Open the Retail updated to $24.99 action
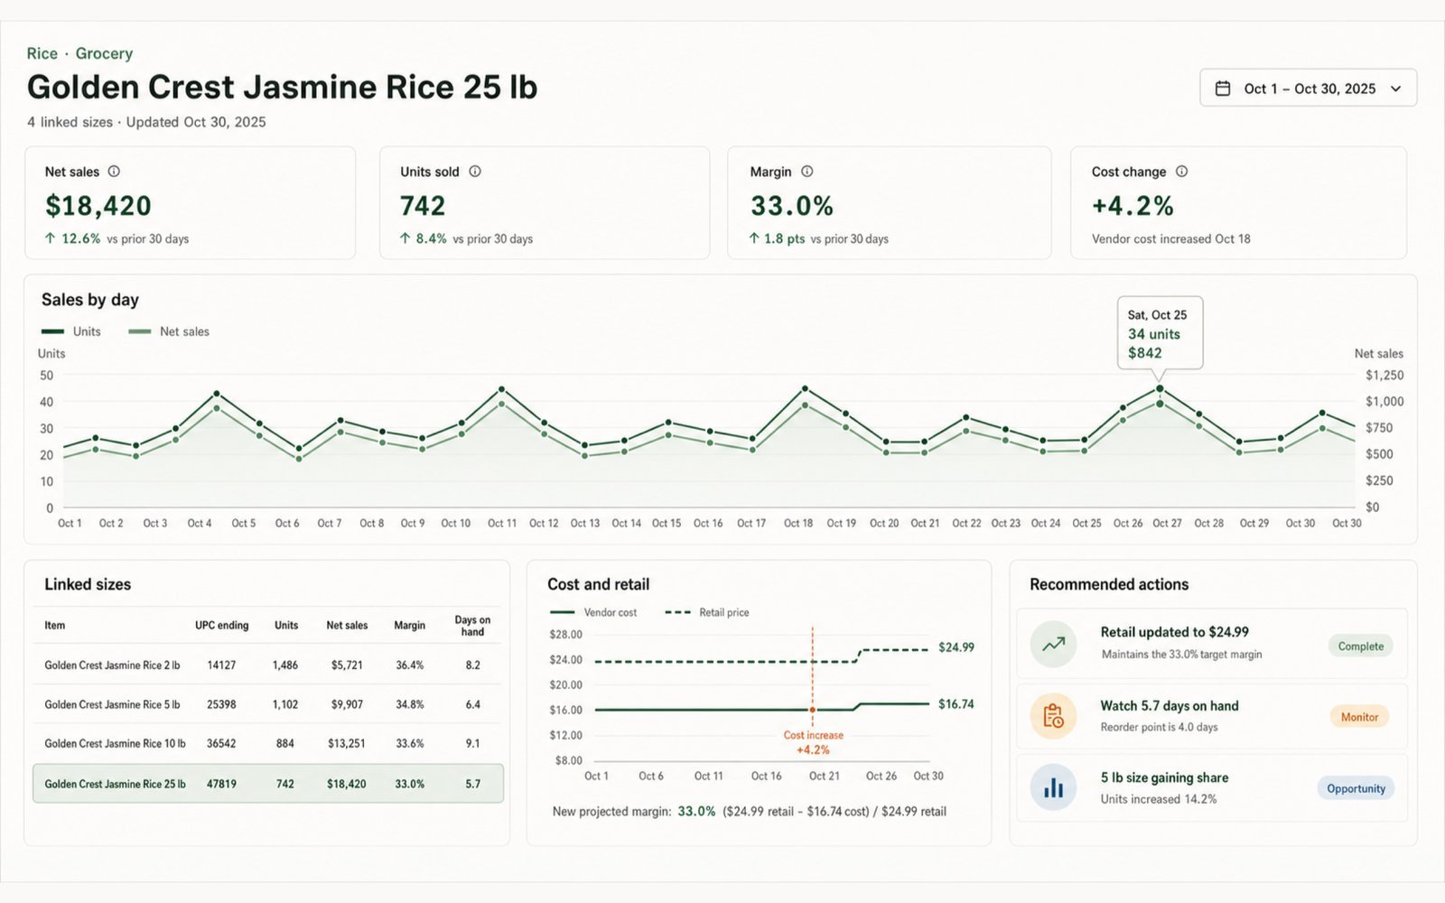Screen dimensions: 1445x903 click(x=1211, y=644)
